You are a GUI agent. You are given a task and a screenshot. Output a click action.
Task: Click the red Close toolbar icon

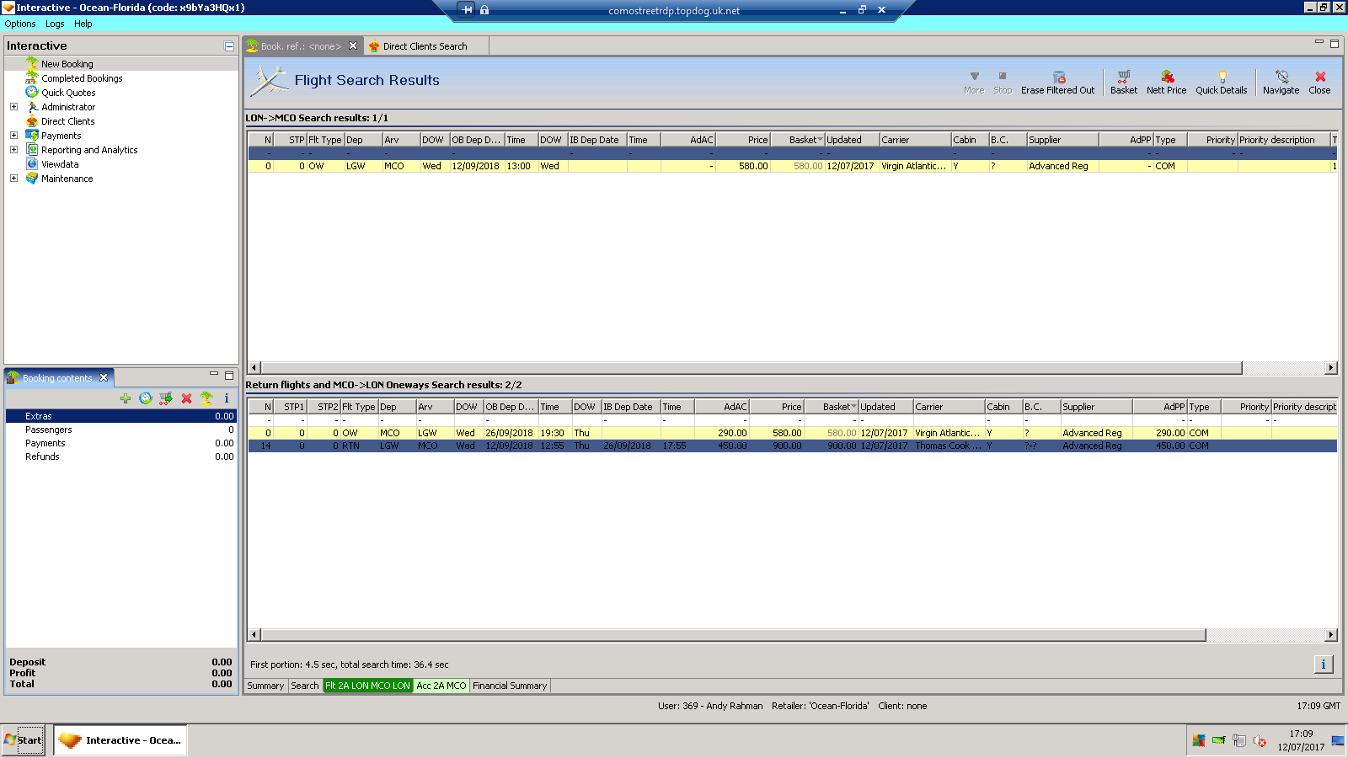[1320, 77]
